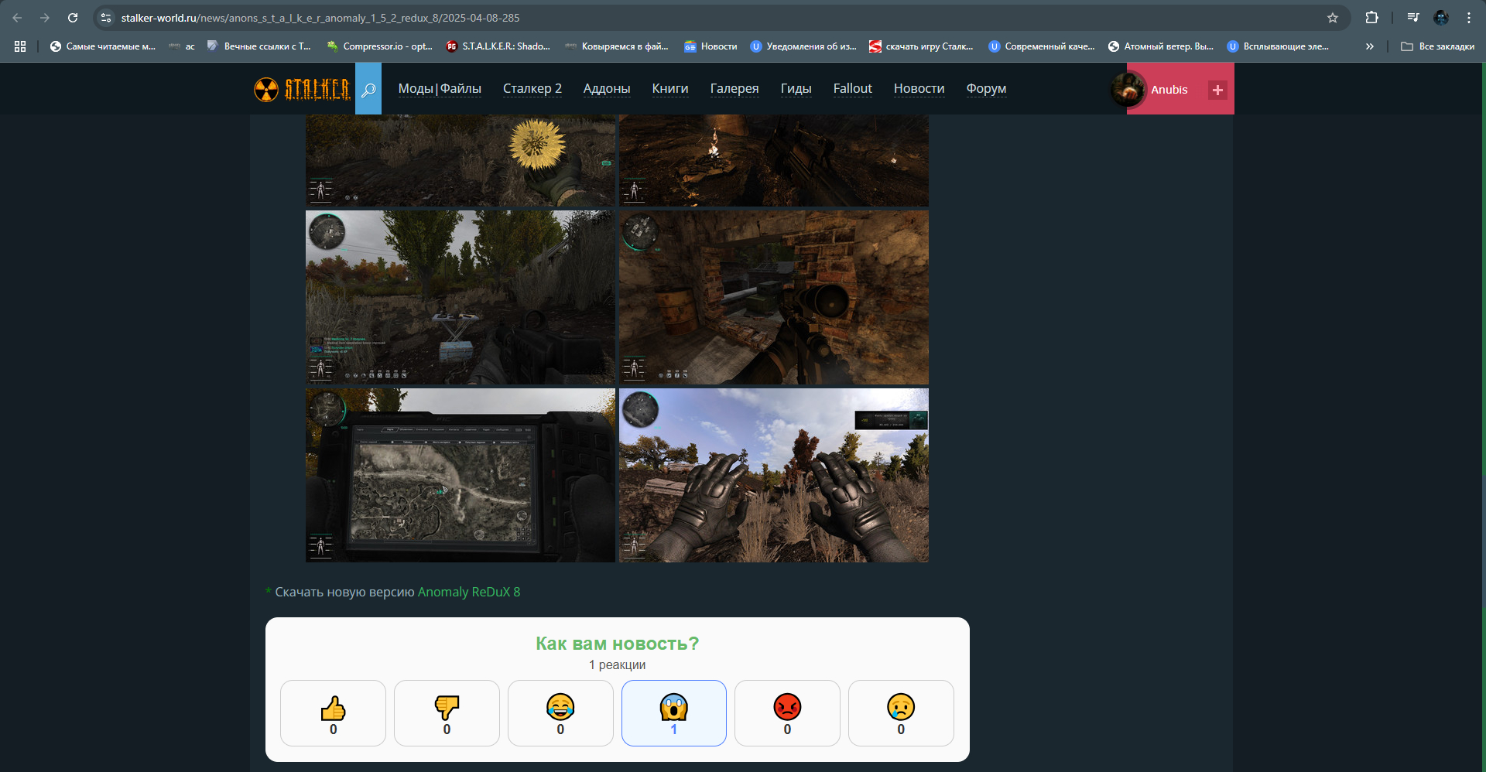This screenshot has width=1486, height=772.
Task: Open the 'Все закладки' bookmarks folder
Action: [x=1437, y=46]
